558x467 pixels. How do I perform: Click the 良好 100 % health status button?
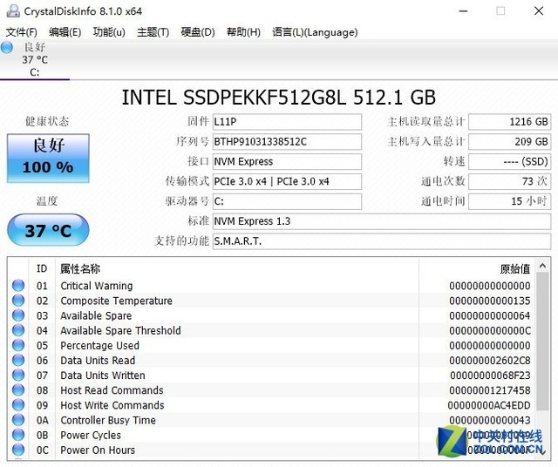(48, 159)
